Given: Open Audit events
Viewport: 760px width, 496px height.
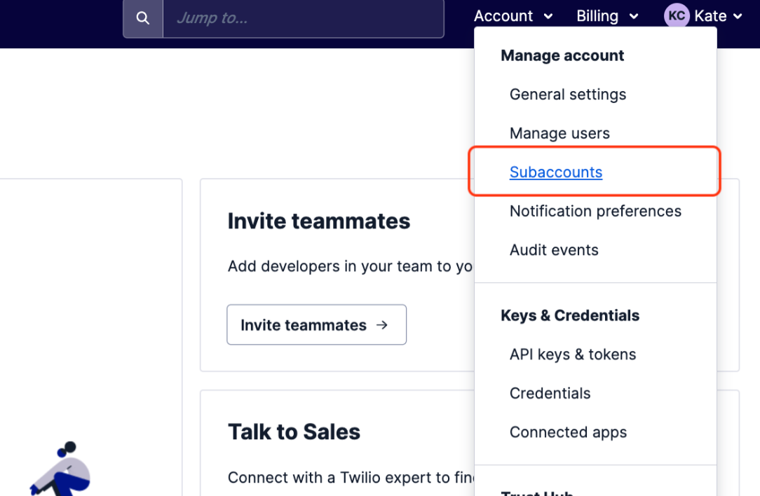Looking at the screenshot, I should tap(554, 250).
